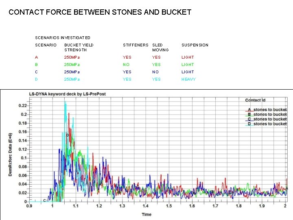Click the dark blue 'LIGHT' suspension value for C
Screen dimensions: 293x220
tap(188, 72)
